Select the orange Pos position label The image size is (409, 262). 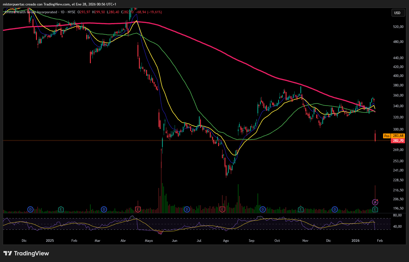click(x=387, y=136)
